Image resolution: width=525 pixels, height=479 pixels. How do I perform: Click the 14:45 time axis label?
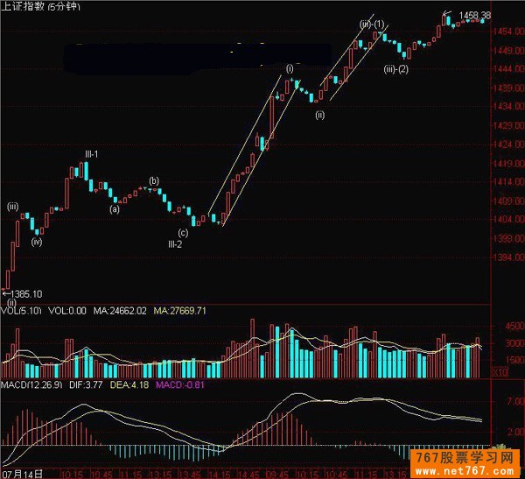point(248,475)
